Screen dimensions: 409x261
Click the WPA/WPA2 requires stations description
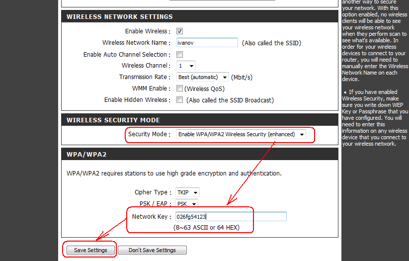click(x=174, y=174)
